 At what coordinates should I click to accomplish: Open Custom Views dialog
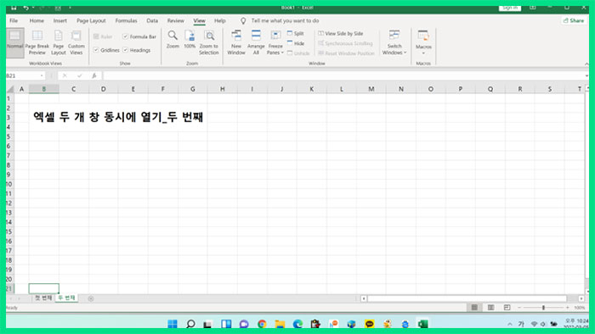[76, 42]
